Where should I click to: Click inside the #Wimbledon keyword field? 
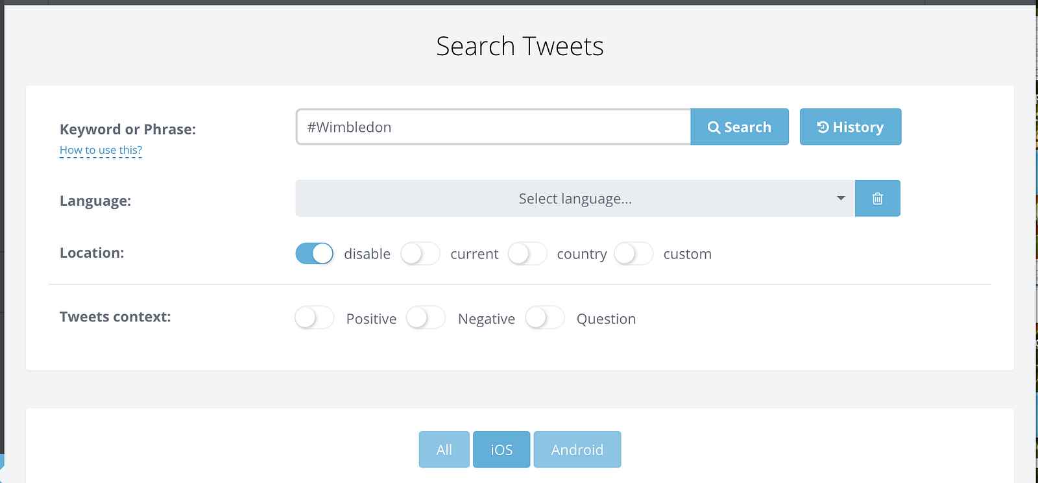coord(493,127)
